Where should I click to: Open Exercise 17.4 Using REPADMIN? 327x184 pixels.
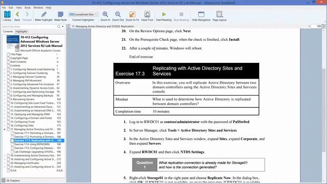(32, 144)
